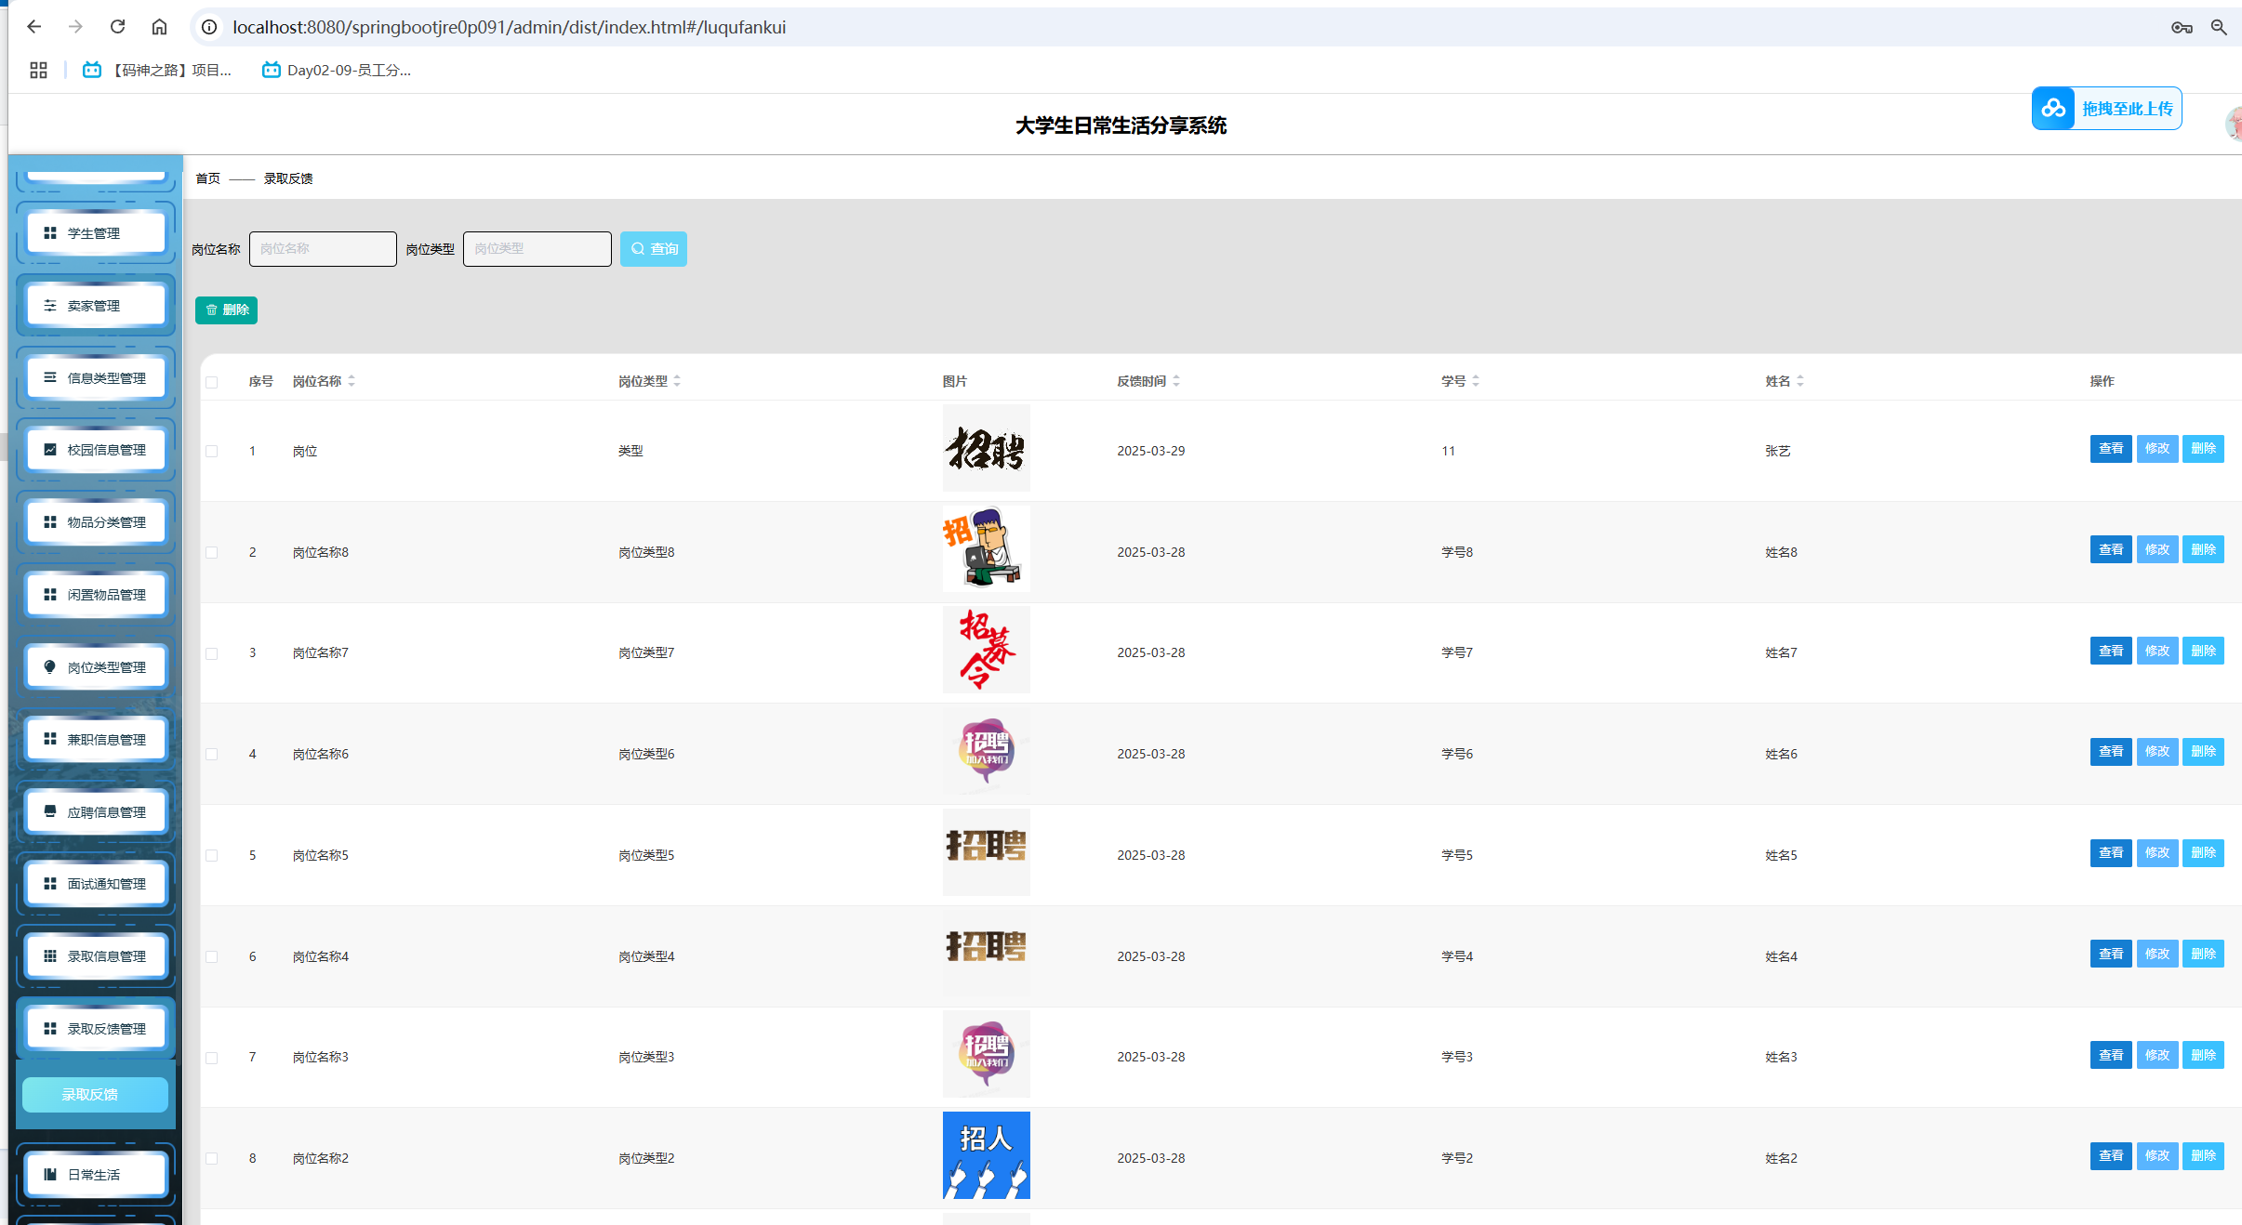Click the browser zoom magnifier icon
Viewport: 2242px width, 1225px height.
[x=2219, y=27]
